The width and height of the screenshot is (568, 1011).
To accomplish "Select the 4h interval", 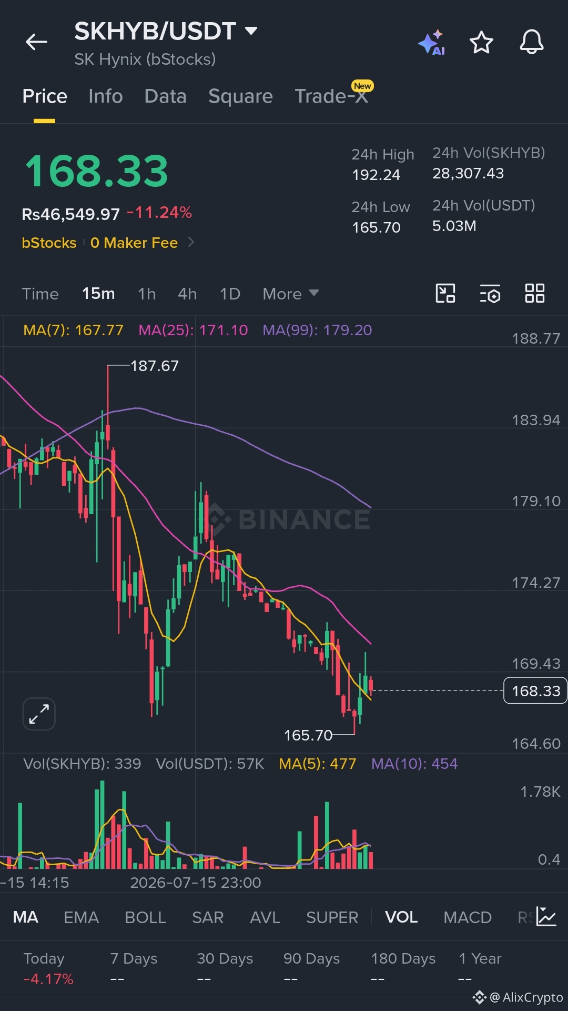I will click(187, 294).
